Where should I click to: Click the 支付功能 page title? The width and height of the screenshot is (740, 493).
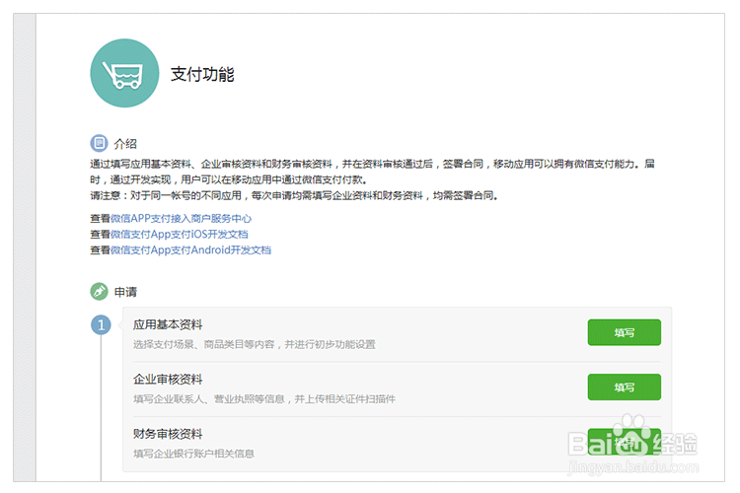pyautogui.click(x=202, y=74)
